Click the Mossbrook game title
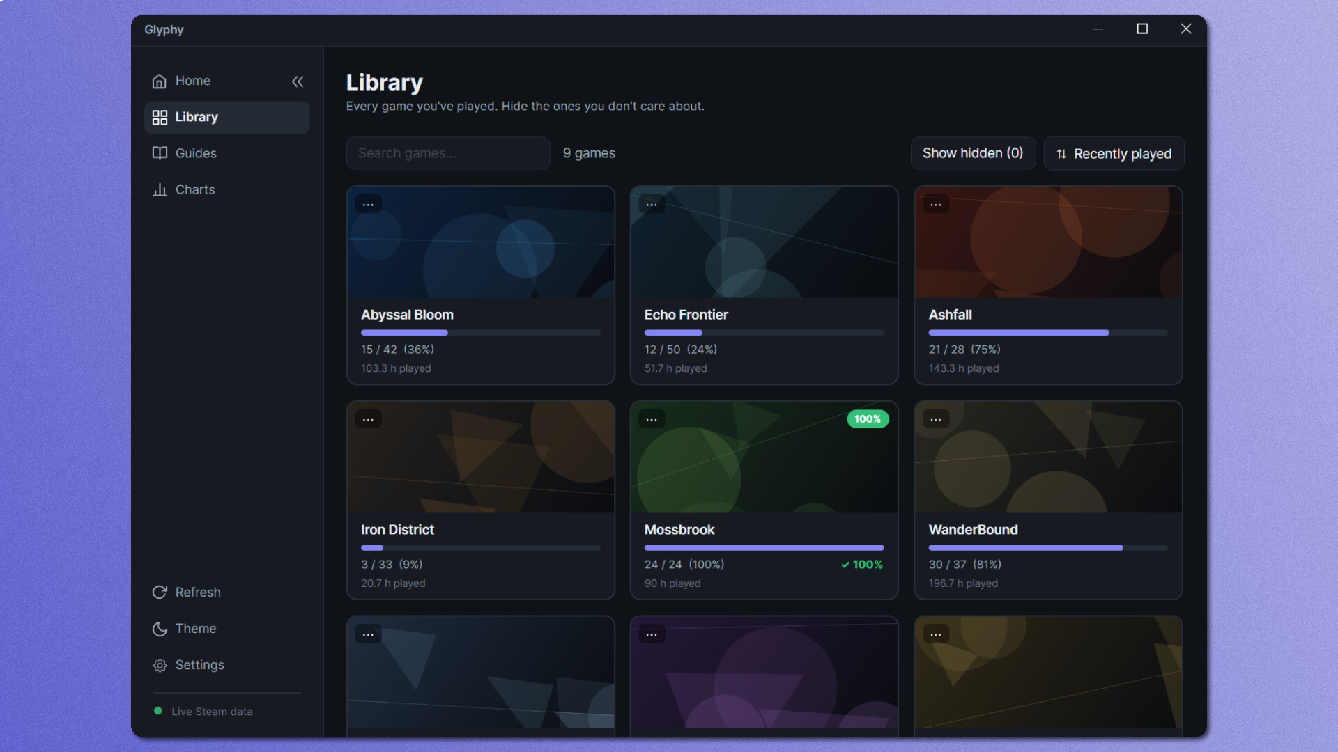 679,530
